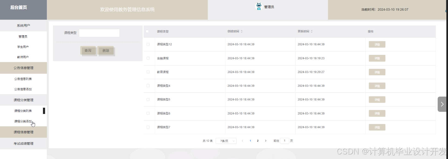This screenshot has height=159, width=448.
Task: Open 详情 for 教育课程
Action: point(377,72)
